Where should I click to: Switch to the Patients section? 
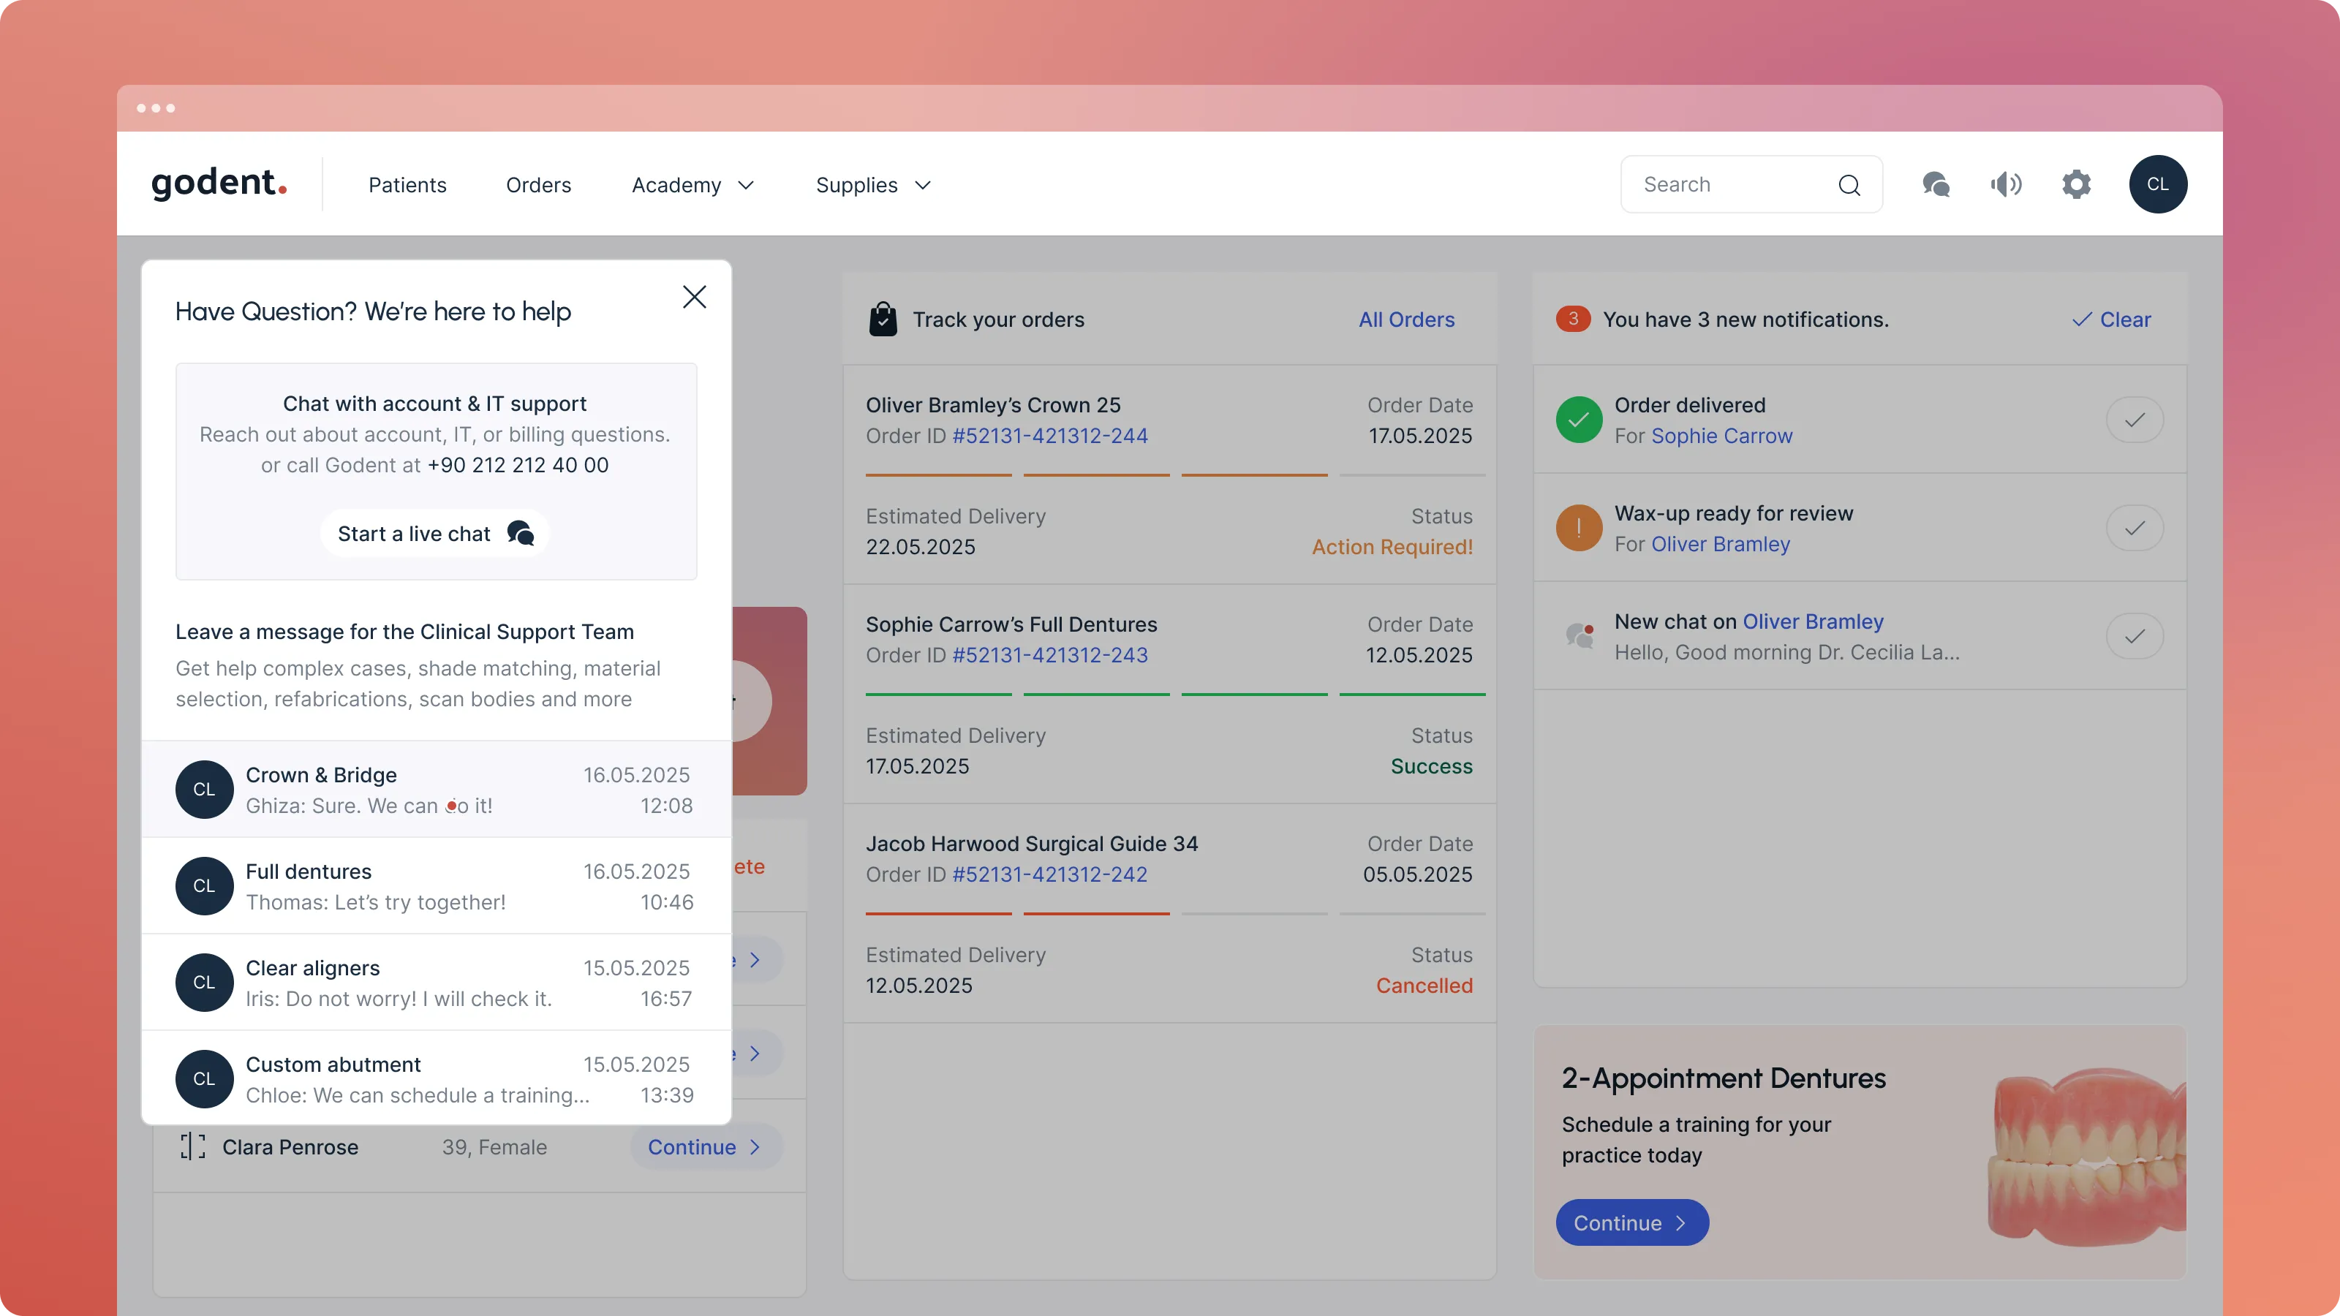[407, 185]
